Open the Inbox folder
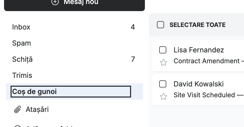 (x=74, y=27)
